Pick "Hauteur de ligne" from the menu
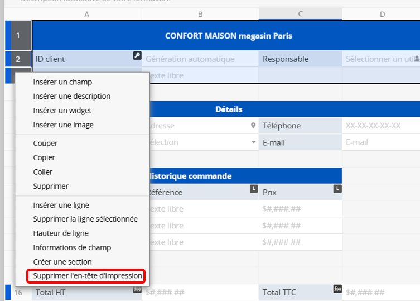420x301 pixels. tap(61, 233)
